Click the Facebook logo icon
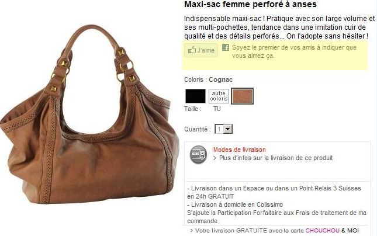377x236 pixels. click(226, 47)
